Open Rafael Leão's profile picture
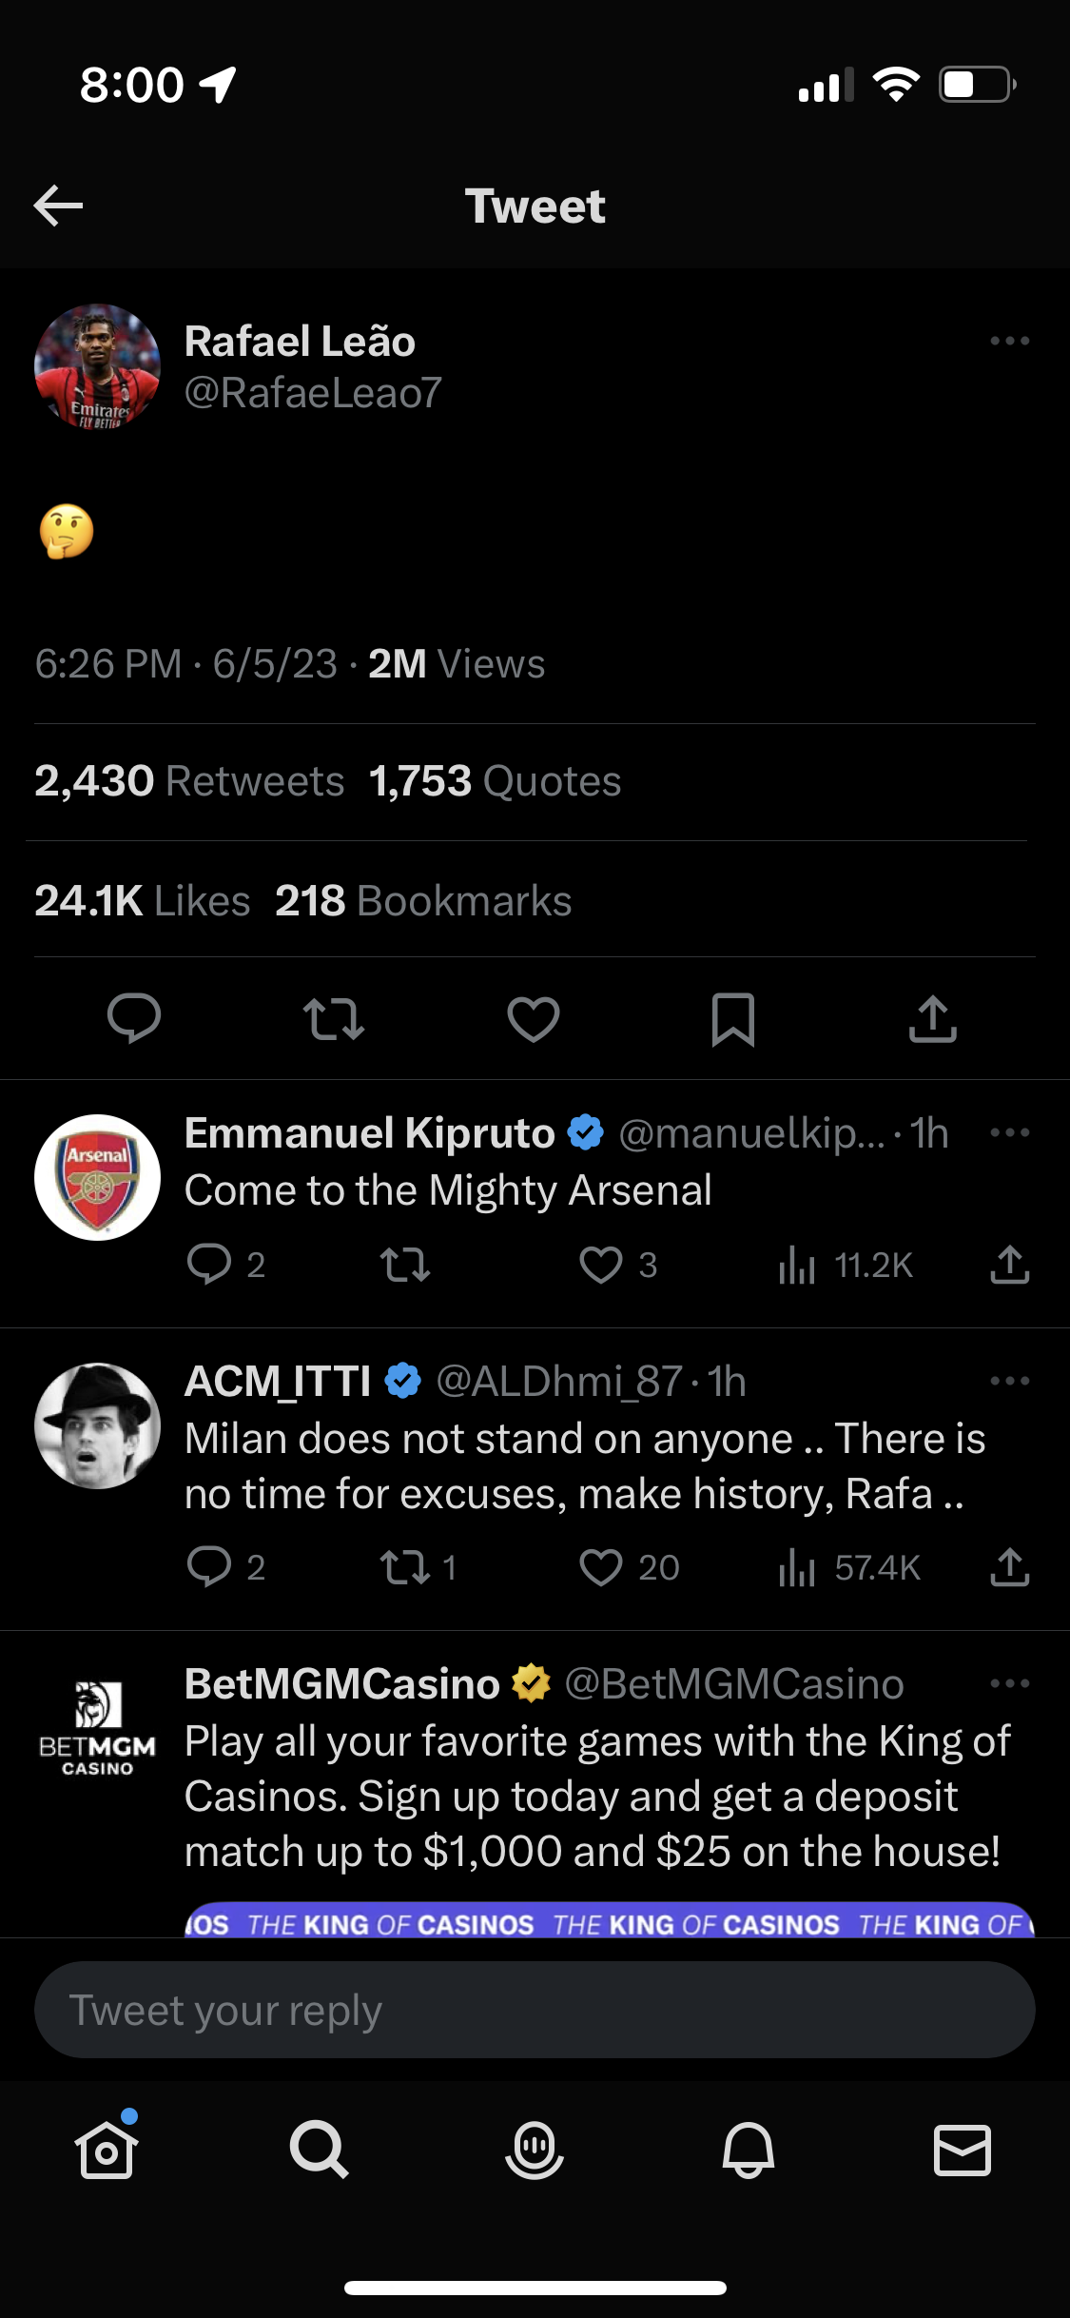The width and height of the screenshot is (1070, 2318). point(97,366)
